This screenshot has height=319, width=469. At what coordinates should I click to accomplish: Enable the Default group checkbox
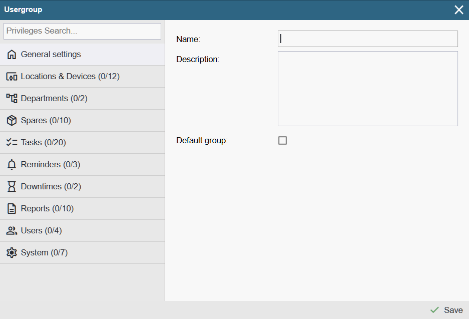tap(282, 141)
